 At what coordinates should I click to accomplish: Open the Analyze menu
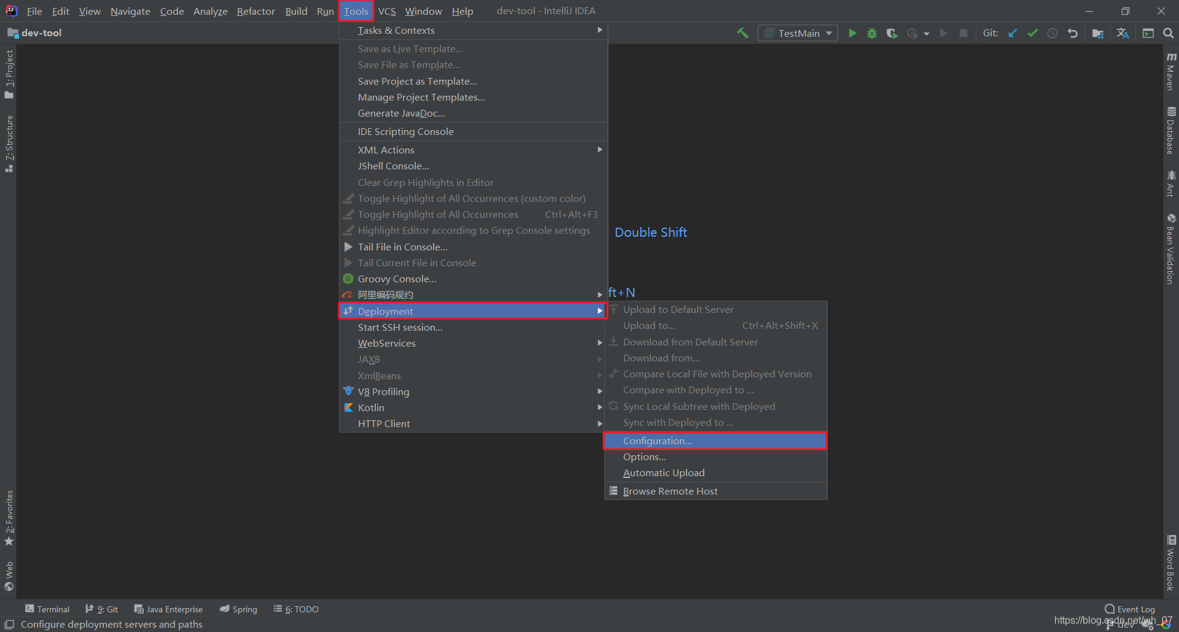click(210, 11)
